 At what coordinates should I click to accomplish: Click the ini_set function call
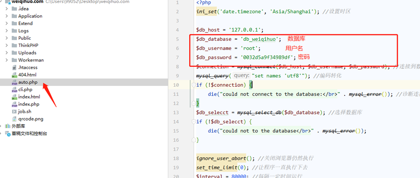pyautogui.click(x=206, y=12)
